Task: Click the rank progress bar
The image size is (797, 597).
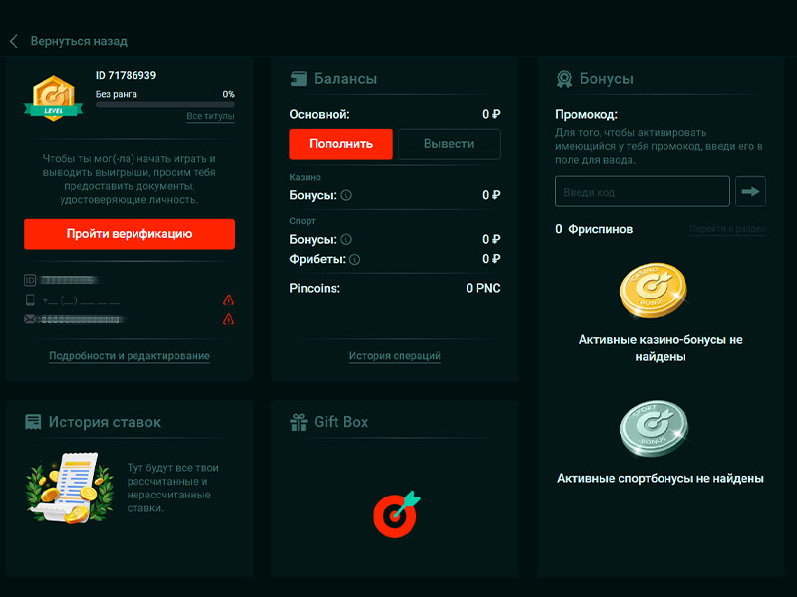Action: coord(165,104)
